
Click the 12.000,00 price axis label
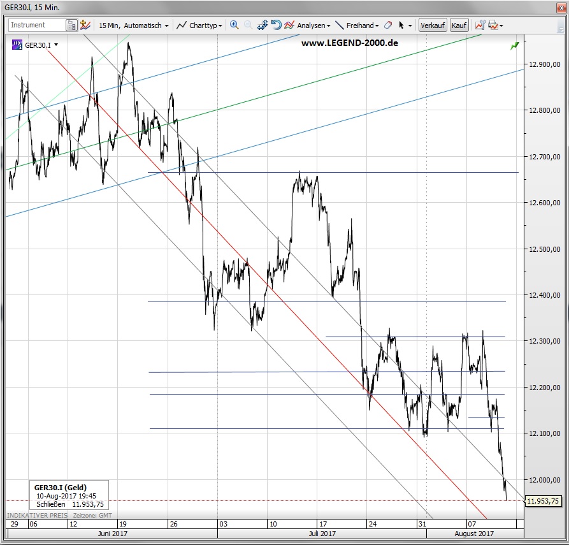coord(545,480)
